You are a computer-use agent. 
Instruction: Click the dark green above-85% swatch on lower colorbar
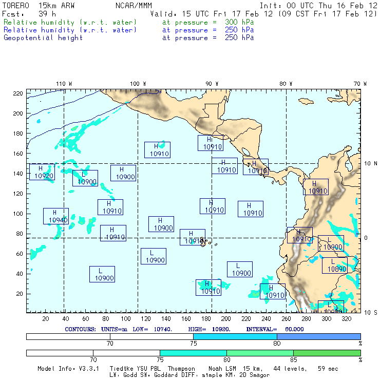(327, 353)
